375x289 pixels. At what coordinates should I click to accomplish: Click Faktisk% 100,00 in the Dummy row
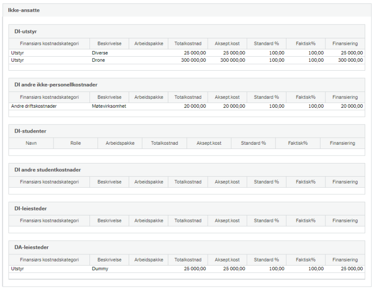(x=316, y=269)
